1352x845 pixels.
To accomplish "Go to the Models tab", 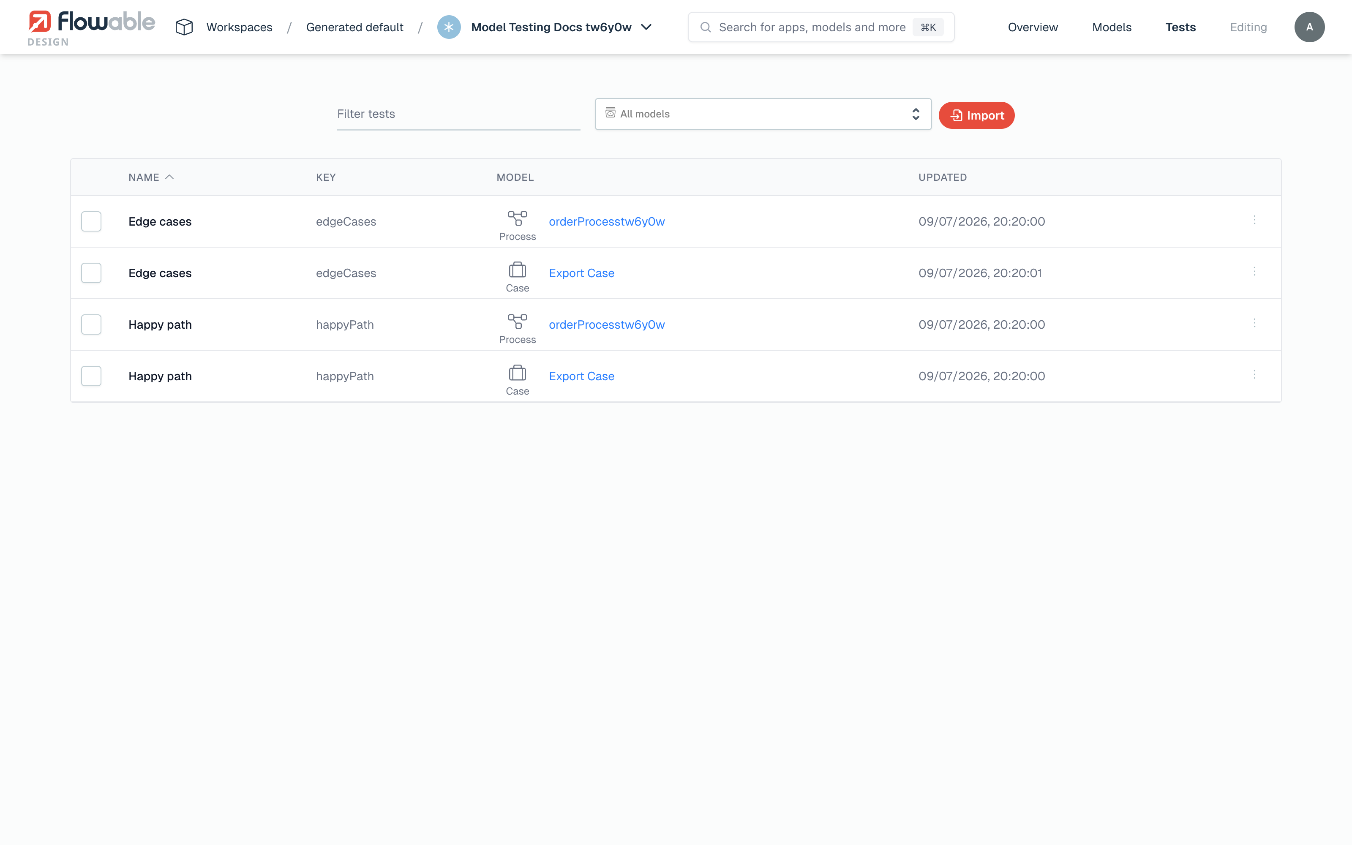I will [1112, 27].
